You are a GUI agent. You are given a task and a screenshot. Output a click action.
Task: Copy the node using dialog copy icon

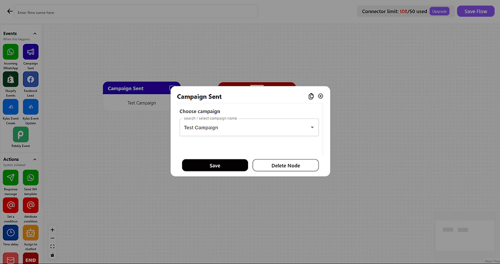(x=311, y=96)
